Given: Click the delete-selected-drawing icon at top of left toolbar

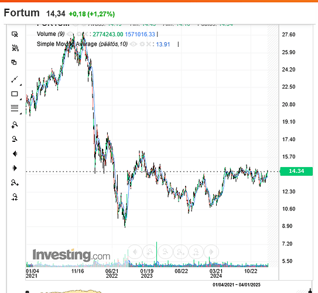Looking at the screenshot, I should (x=15, y=35).
